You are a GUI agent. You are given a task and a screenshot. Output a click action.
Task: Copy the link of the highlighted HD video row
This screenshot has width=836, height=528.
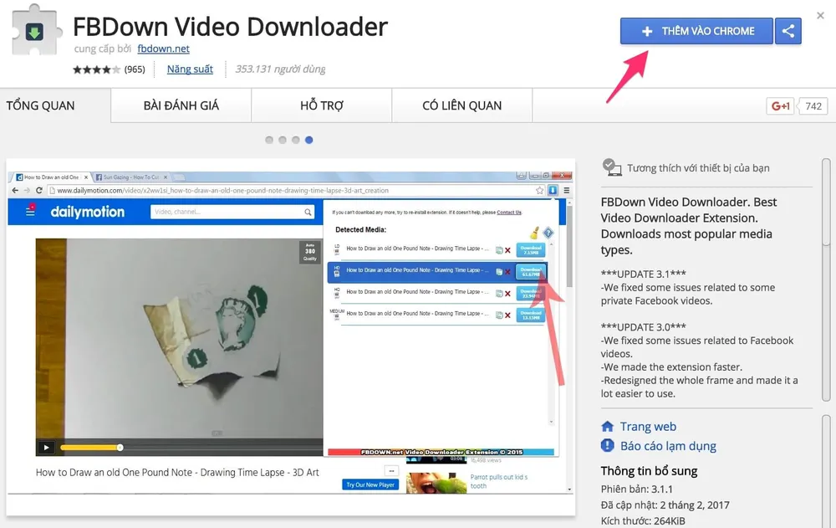[499, 271]
